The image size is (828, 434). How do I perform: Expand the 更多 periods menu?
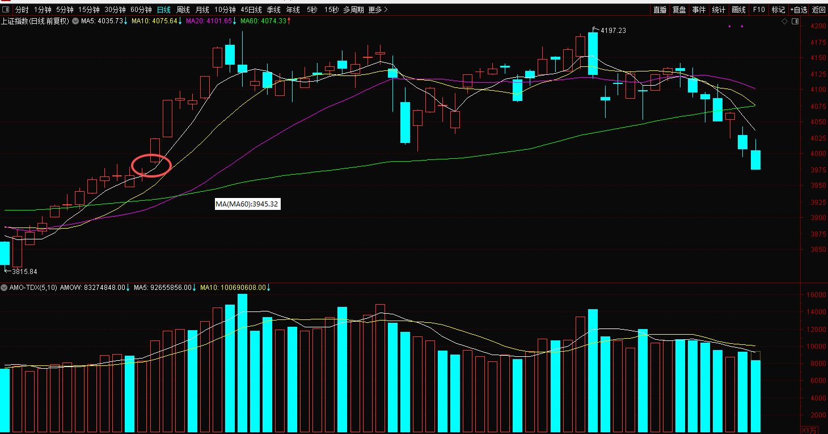click(378, 10)
